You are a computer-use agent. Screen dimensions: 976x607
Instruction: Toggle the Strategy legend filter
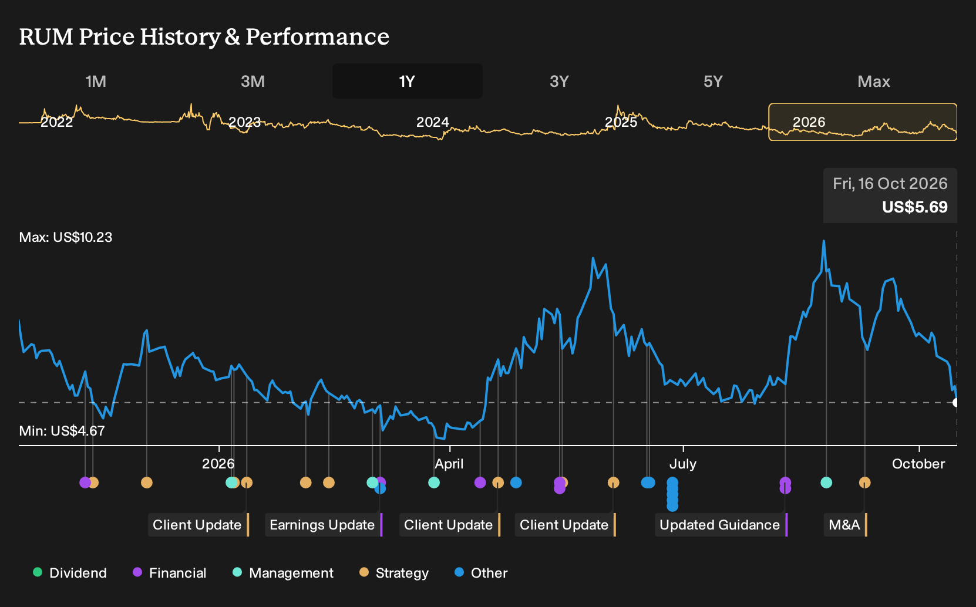click(394, 573)
